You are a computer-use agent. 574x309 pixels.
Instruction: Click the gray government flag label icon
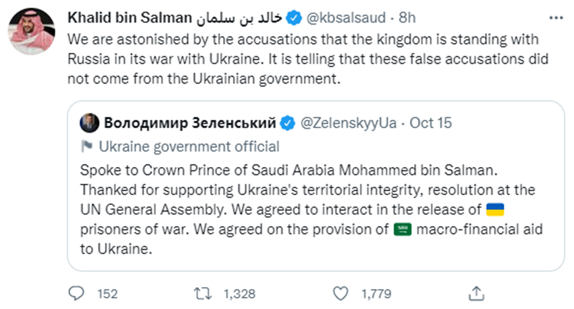[86, 147]
